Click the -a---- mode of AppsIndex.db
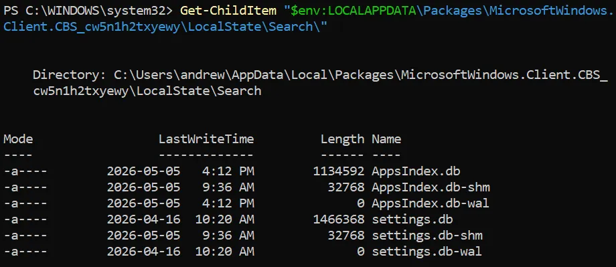This screenshot has height=267, width=616. 25,171
